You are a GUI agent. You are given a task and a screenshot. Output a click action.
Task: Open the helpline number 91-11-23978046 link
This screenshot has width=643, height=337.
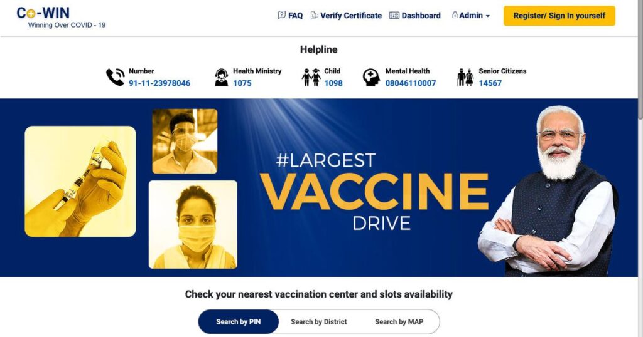pos(159,83)
